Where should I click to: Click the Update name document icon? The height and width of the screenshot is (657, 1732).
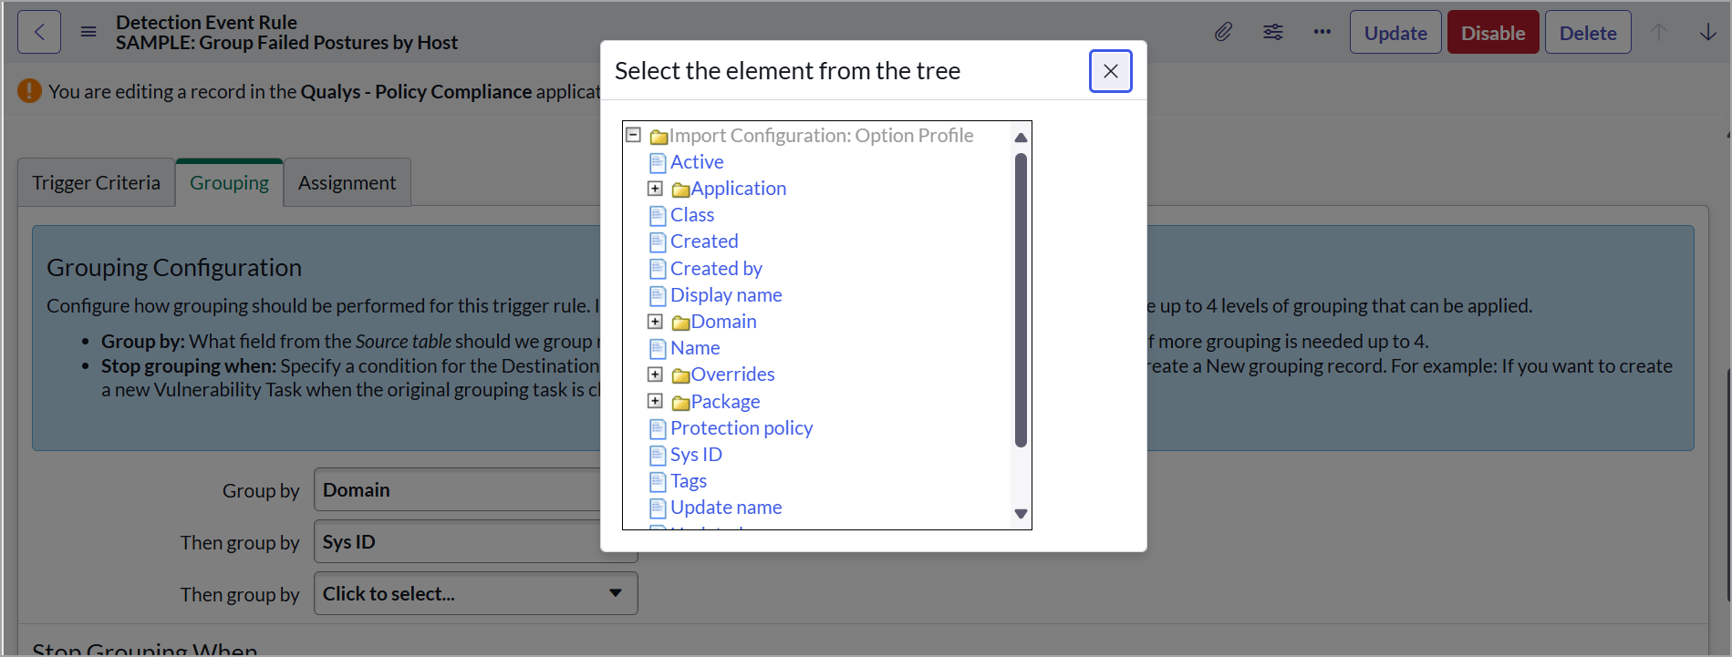[658, 508]
